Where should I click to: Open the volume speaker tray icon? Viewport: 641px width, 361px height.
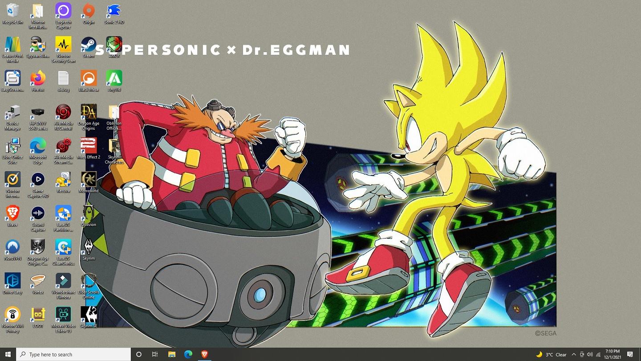pos(590,354)
